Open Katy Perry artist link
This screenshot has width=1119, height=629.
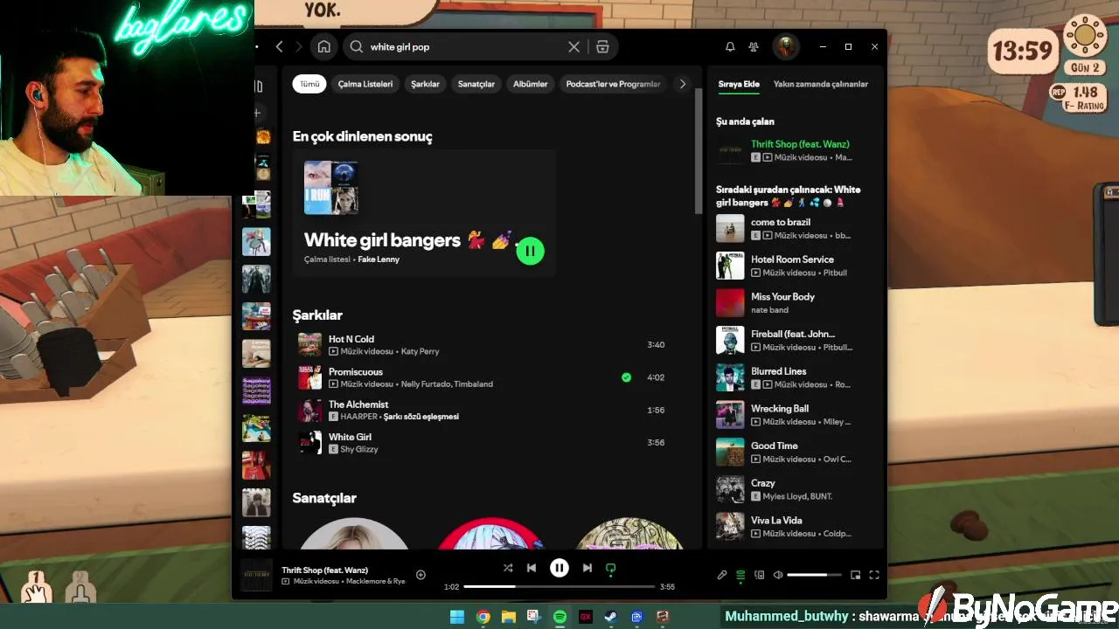(x=420, y=351)
